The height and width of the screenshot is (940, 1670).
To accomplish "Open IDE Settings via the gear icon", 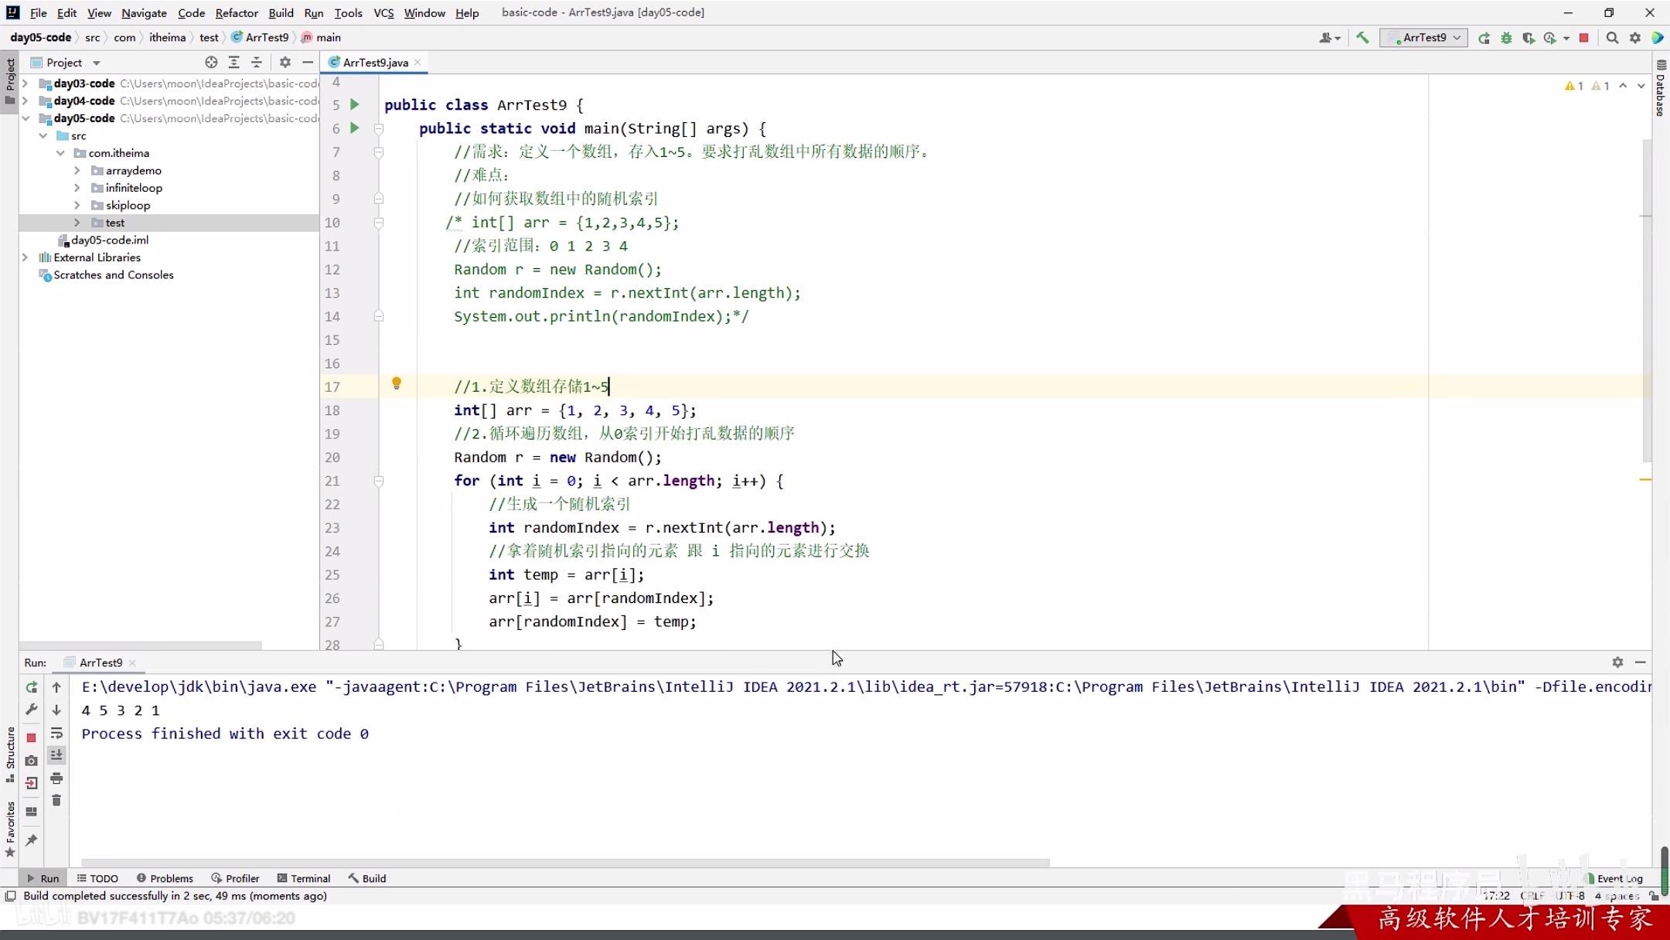I will (1637, 37).
